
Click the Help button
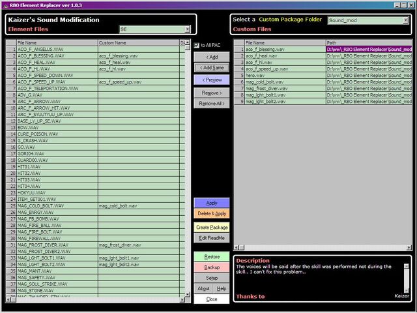(x=222, y=288)
